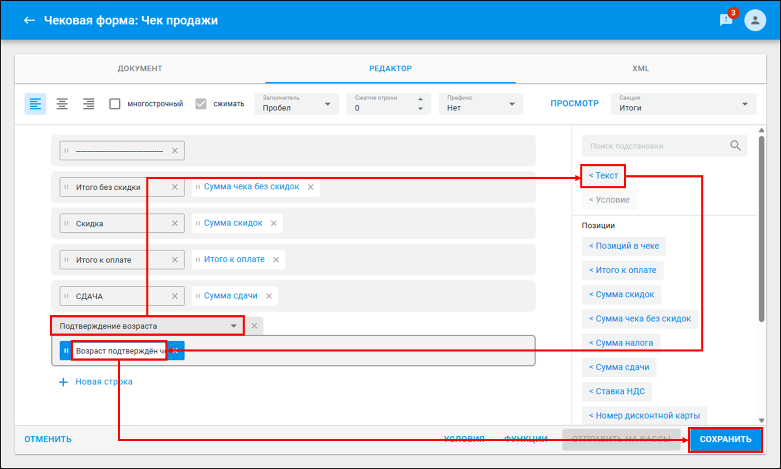Click the 'Поиск подстановки' search field

[x=657, y=146]
